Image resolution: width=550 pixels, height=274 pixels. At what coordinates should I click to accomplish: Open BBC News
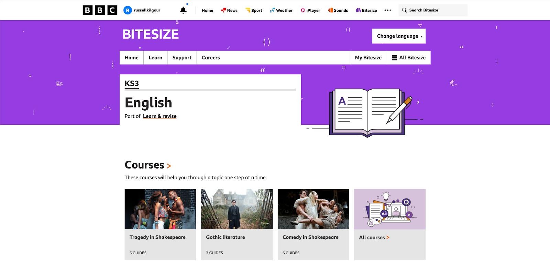(229, 10)
